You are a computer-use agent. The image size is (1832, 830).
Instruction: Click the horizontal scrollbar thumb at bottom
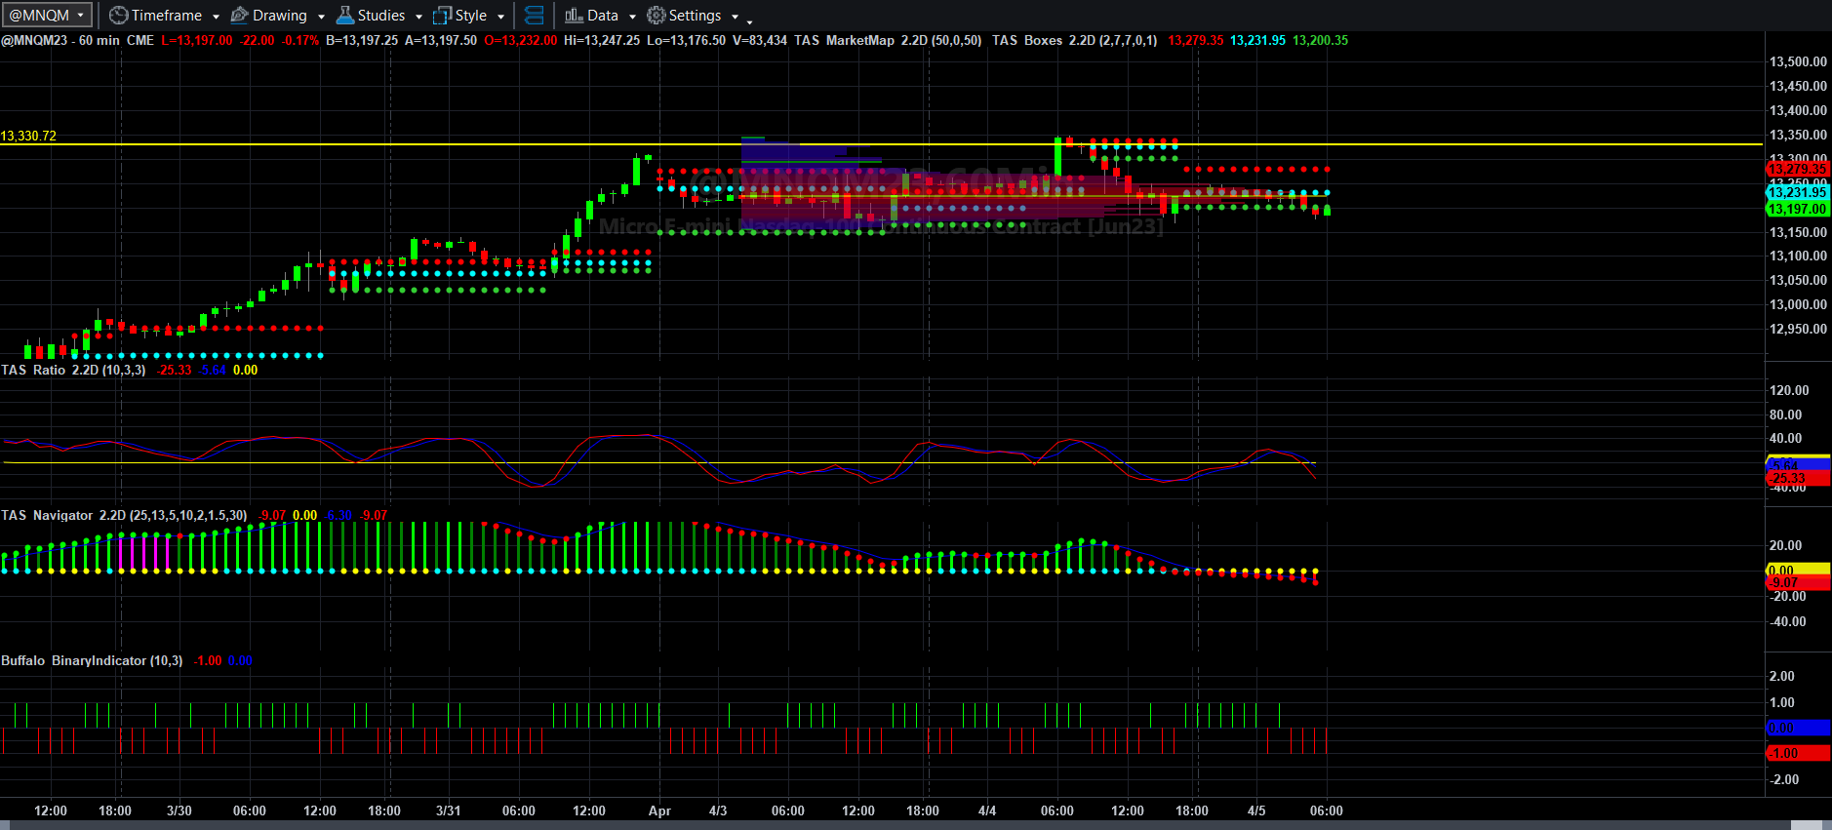coord(1807,825)
